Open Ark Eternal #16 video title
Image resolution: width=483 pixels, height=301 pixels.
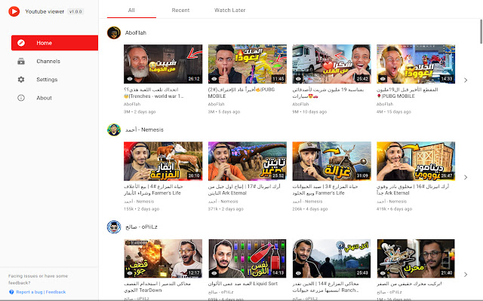(413, 190)
